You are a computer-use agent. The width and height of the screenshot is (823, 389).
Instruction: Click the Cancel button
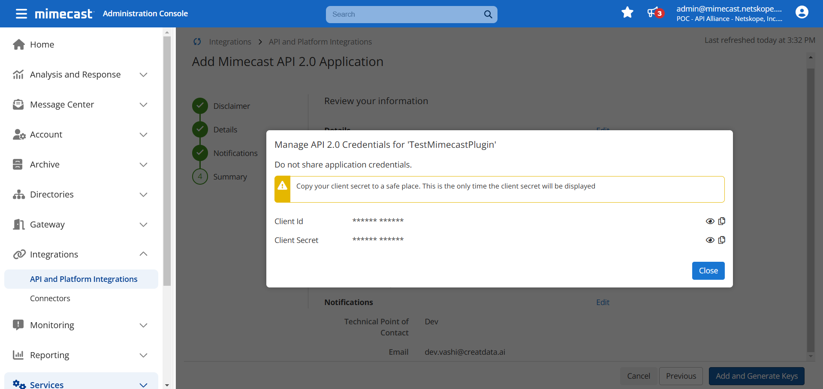coord(639,376)
